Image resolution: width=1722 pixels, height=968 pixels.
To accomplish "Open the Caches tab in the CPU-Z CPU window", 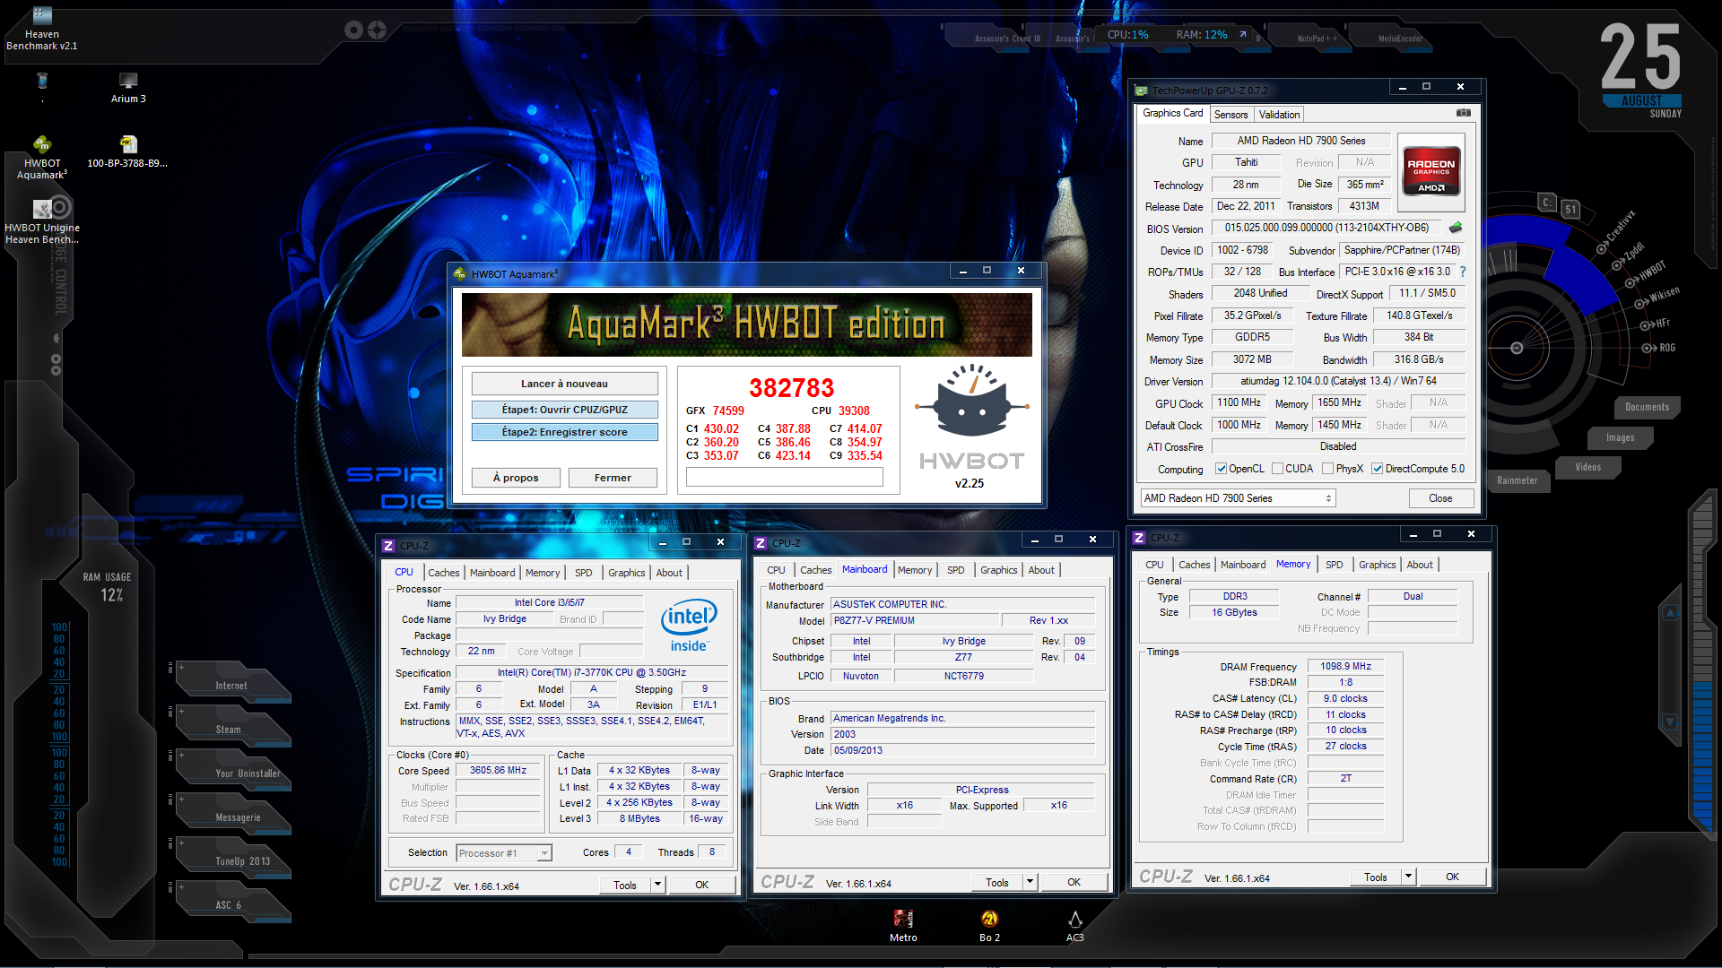I will [443, 573].
